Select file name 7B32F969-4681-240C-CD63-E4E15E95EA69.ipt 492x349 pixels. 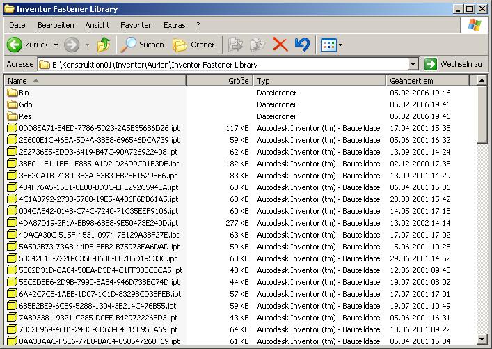99,329
